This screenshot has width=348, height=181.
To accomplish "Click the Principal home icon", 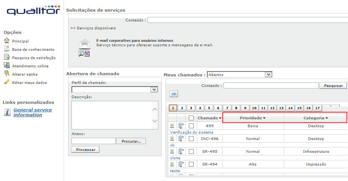I will pyautogui.click(x=6, y=41).
